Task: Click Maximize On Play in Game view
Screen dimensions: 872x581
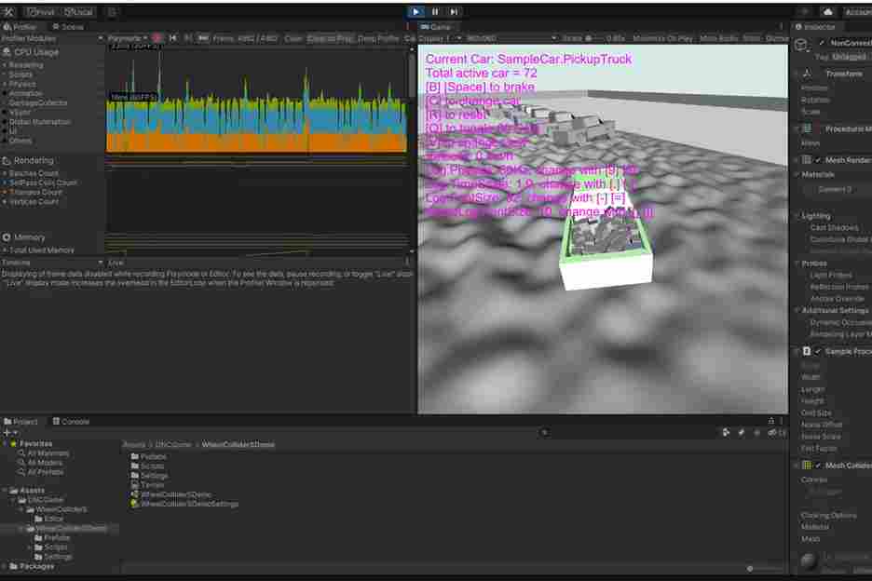Action: coord(662,38)
